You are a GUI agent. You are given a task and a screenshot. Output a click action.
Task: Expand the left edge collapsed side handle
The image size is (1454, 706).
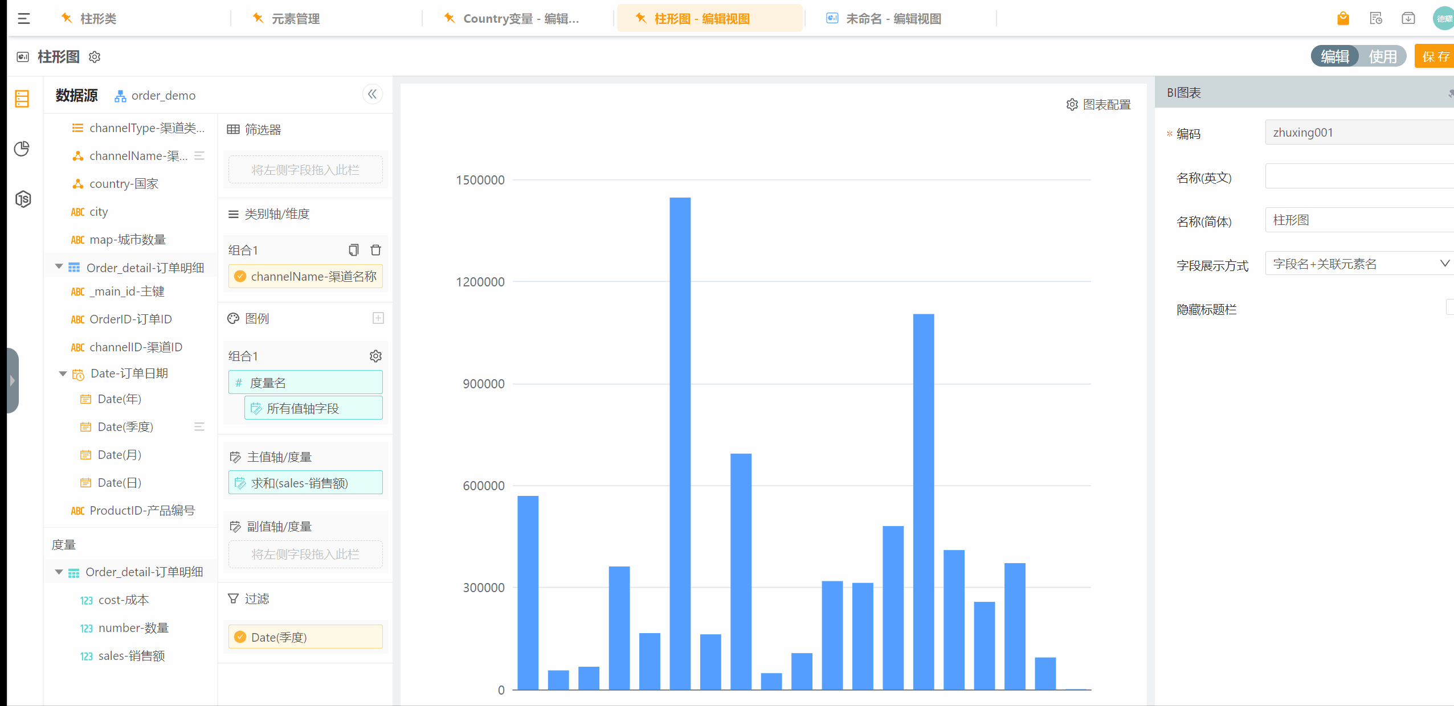pos(12,380)
